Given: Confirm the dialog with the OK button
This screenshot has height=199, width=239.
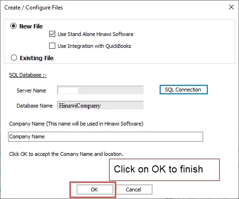Looking at the screenshot, I should (x=94, y=190).
